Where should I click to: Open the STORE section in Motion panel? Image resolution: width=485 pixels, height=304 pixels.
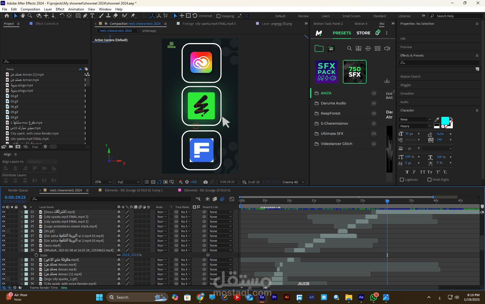(363, 33)
